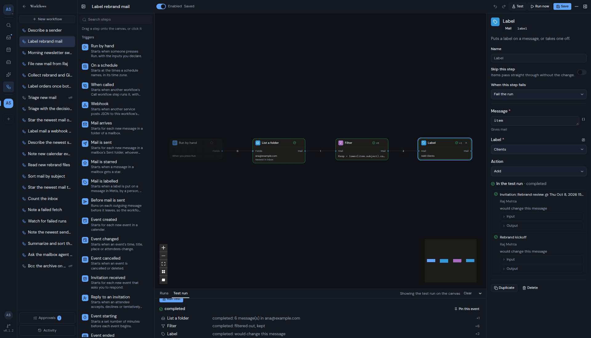Viewport: 591px width, 338px height.
Task: Open the three-dots more menu in the top bar
Action: click(x=577, y=6)
